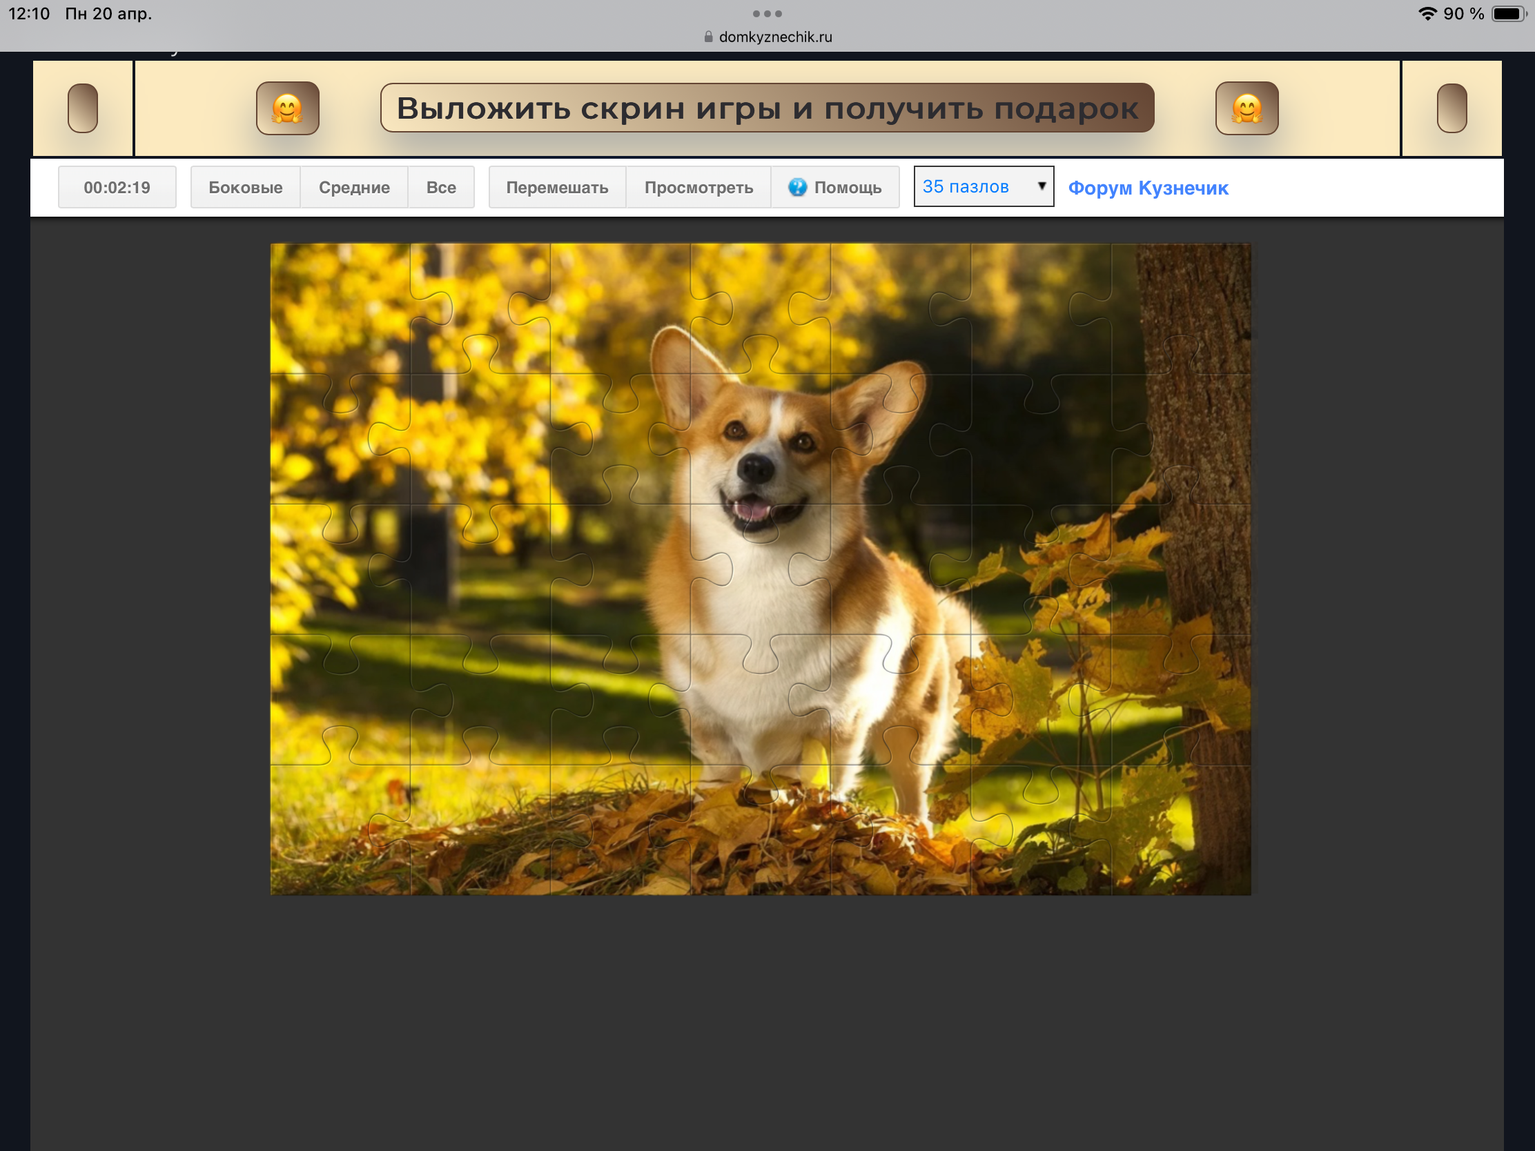Click the left rounded pill button

point(83,108)
